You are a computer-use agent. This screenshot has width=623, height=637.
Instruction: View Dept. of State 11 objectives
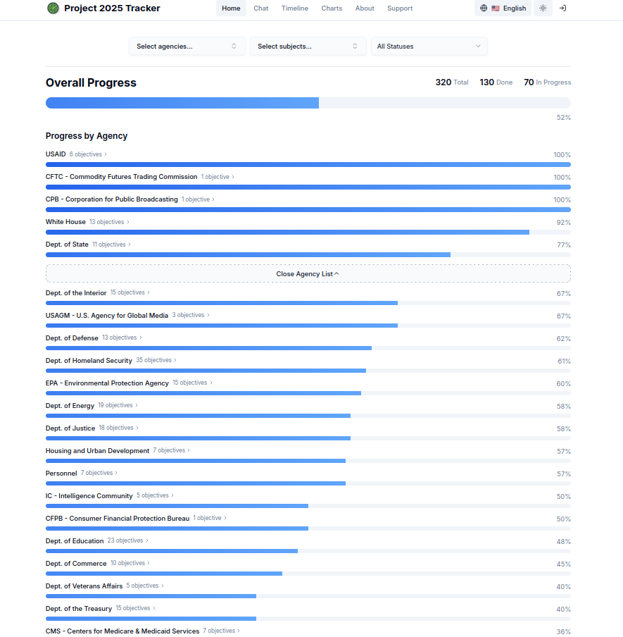point(112,245)
